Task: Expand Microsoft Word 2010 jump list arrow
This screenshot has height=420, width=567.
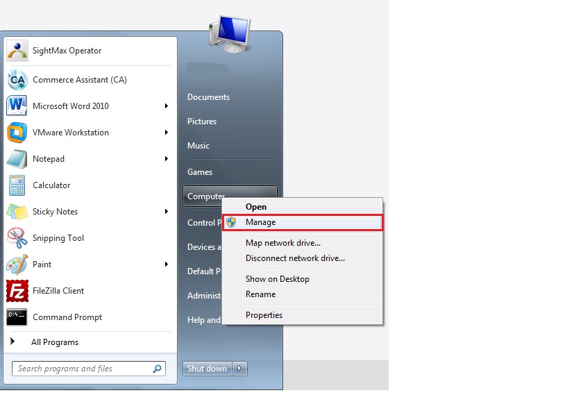Action: click(x=167, y=106)
